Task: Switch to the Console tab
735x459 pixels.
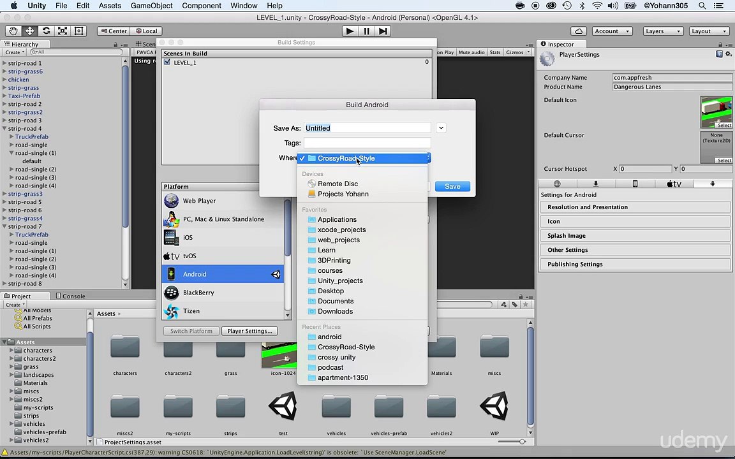Action: 70,296
